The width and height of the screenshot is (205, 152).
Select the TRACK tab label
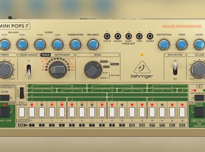(46, 55)
